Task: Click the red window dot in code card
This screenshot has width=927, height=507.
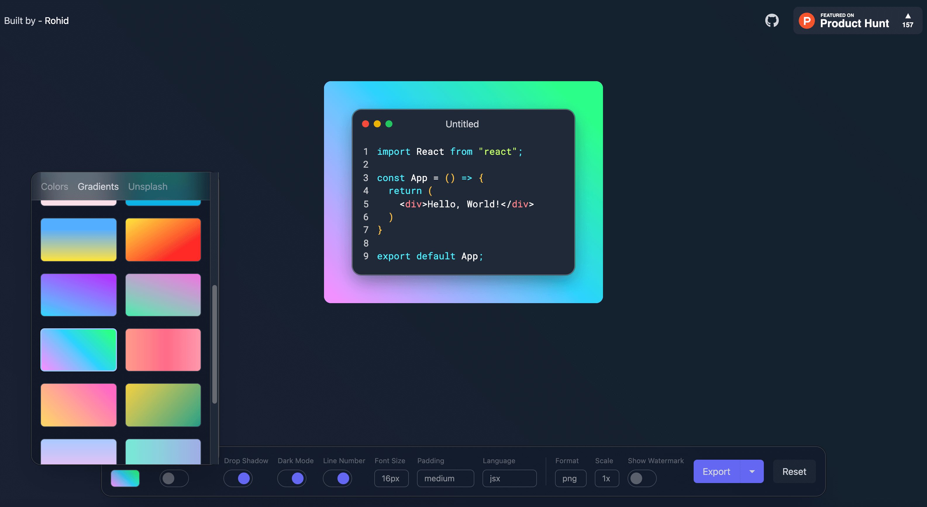Action: pyautogui.click(x=365, y=124)
